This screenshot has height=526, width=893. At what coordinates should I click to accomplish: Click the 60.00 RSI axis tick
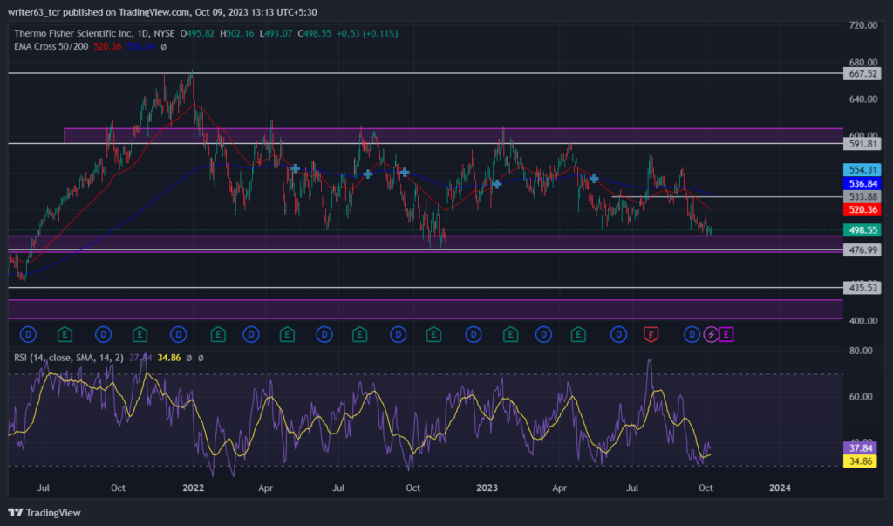pyautogui.click(x=861, y=397)
